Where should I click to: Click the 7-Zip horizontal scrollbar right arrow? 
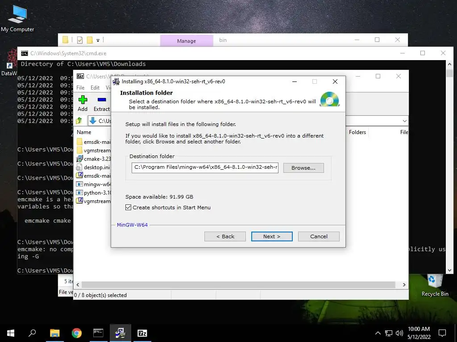(404, 285)
